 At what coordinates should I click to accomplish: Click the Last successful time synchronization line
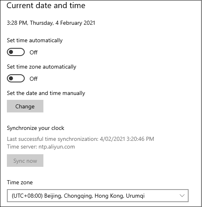pyautogui.click(x=80, y=139)
